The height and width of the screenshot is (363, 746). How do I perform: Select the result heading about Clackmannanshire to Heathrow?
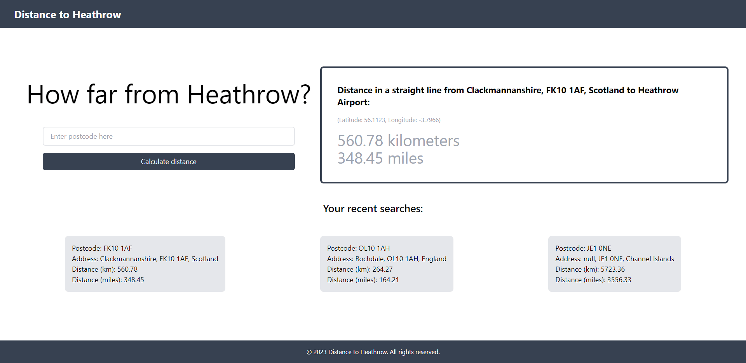click(508, 96)
